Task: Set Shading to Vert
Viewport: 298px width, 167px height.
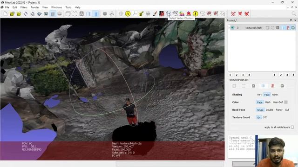Action: pyautogui.click(x=259, y=95)
